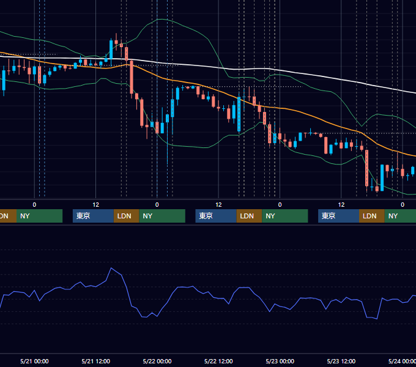Click the LDN session bar for 5/21
This screenshot has width=416, height=367.
pyautogui.click(x=126, y=216)
